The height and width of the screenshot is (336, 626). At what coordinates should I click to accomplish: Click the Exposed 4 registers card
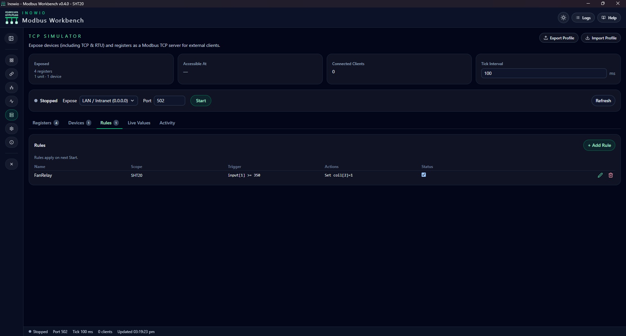(101, 69)
